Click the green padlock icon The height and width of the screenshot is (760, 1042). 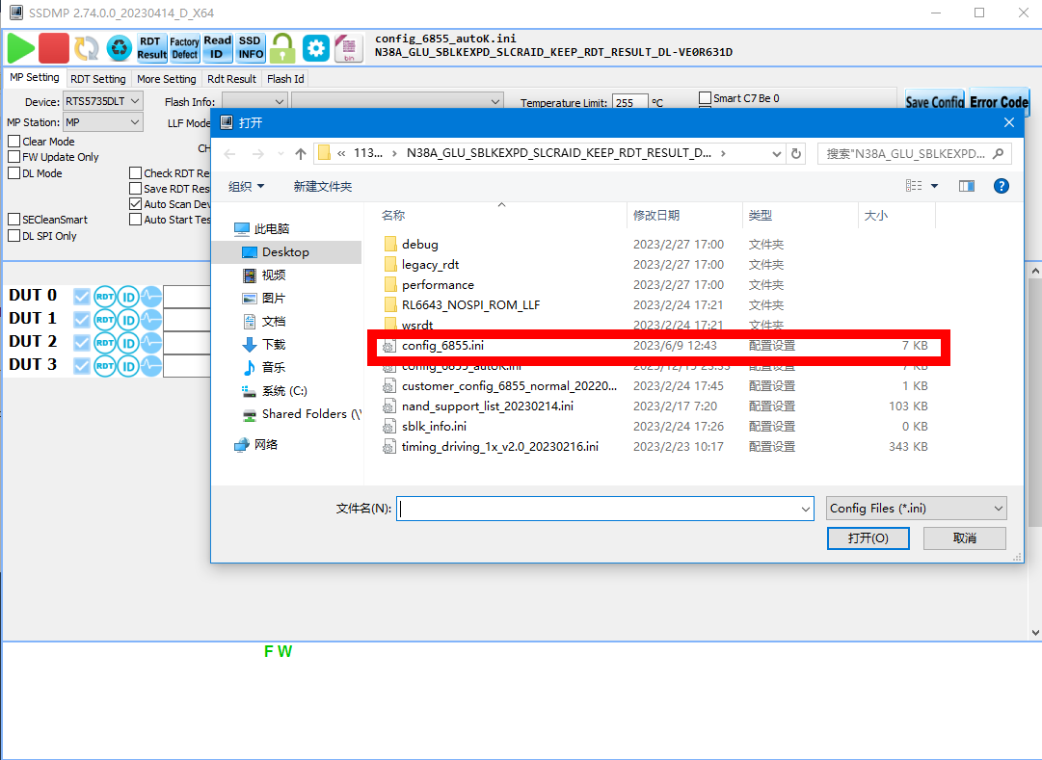(x=282, y=47)
